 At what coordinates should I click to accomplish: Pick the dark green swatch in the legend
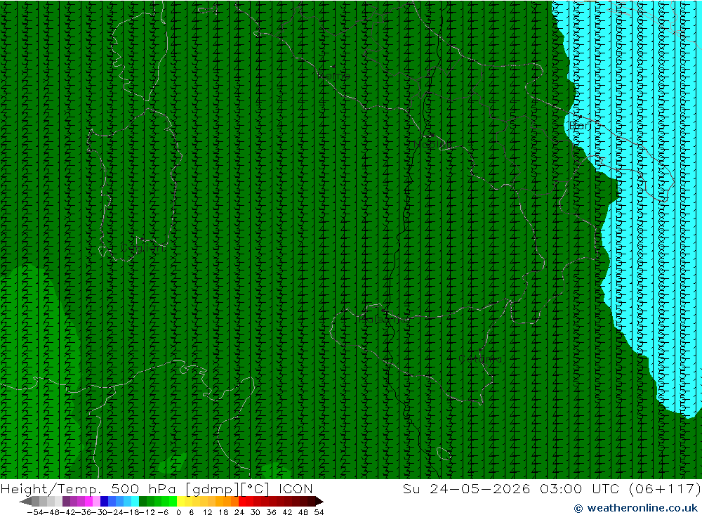(143, 501)
